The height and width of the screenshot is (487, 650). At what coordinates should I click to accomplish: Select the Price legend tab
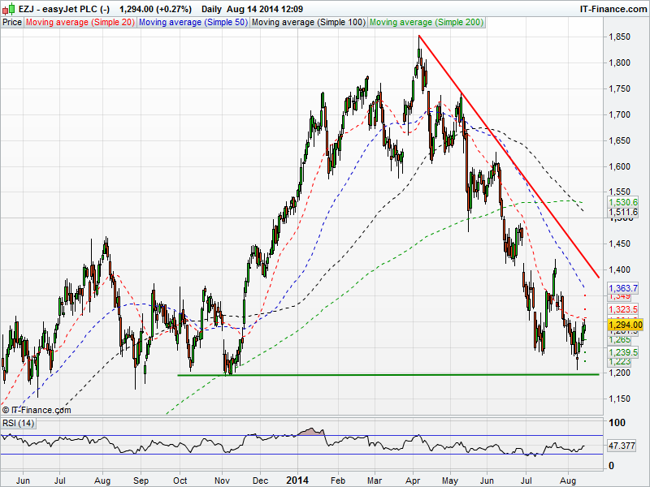12,23
